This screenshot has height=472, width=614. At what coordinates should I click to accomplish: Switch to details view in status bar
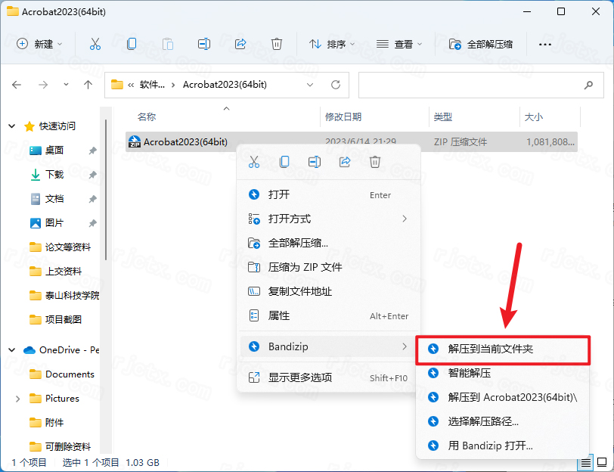point(585,463)
